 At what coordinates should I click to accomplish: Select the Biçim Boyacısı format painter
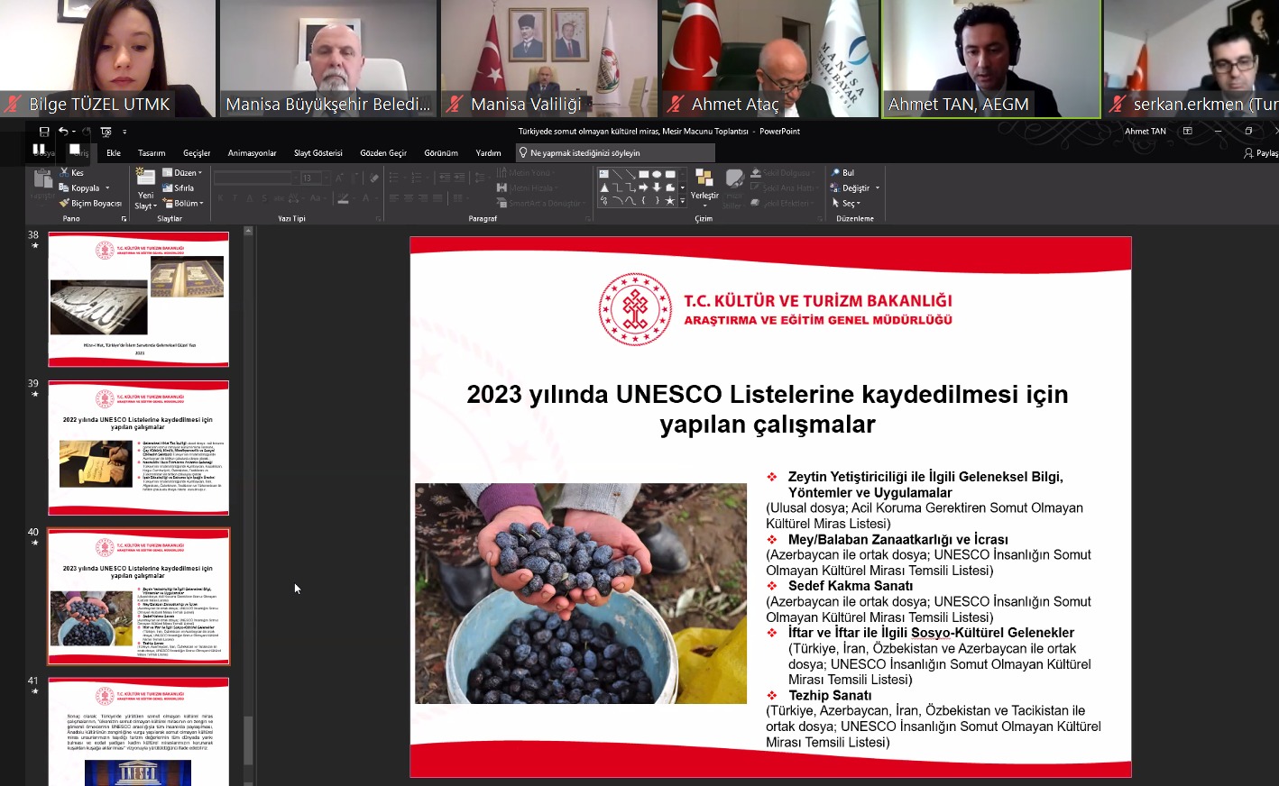[x=90, y=204]
